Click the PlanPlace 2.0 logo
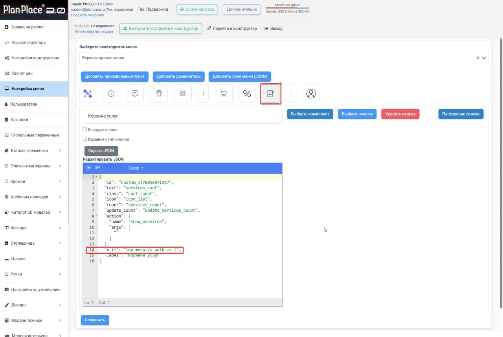 (x=34, y=10)
